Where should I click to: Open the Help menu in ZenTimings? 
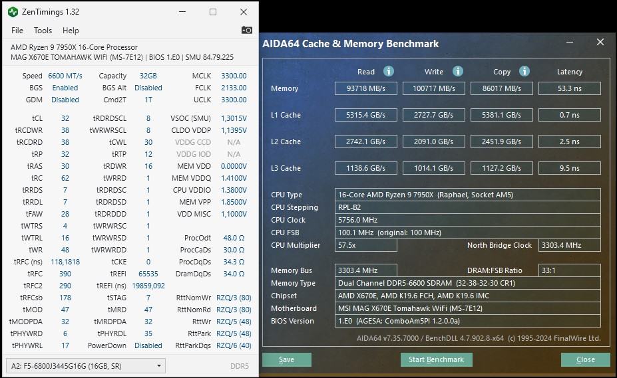(x=71, y=31)
